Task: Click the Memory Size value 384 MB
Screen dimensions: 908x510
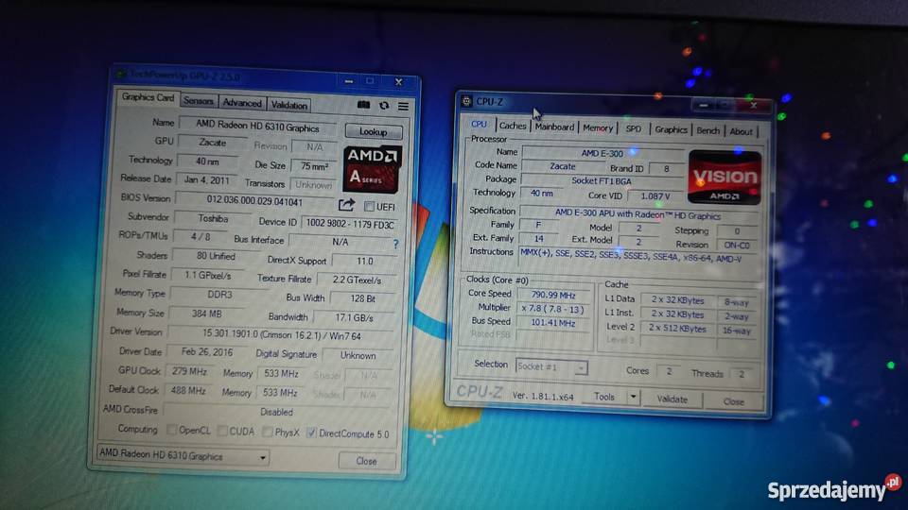Action: point(207,314)
